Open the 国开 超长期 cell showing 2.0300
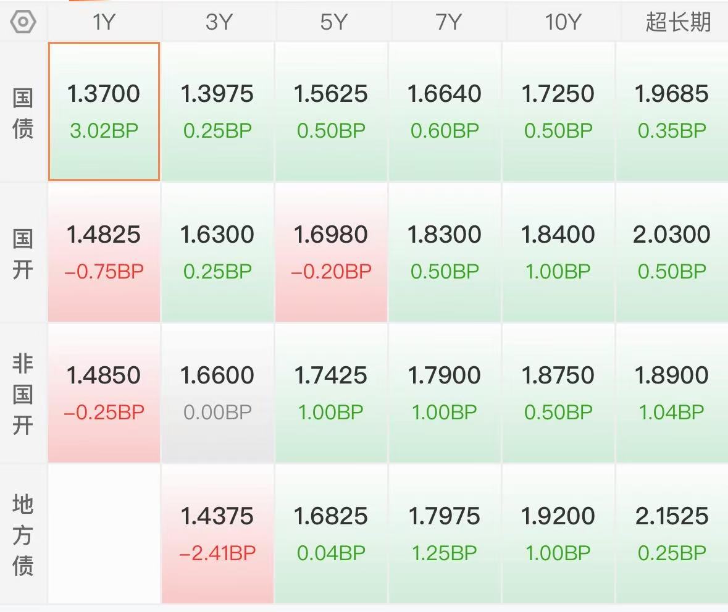Screen dimensions: 728x612 tap(672, 252)
